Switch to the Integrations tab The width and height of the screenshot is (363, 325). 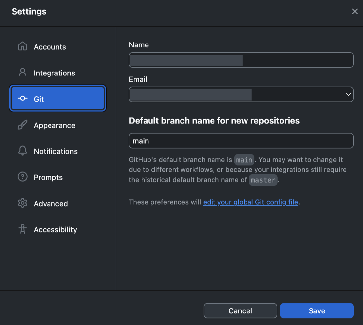pyautogui.click(x=58, y=73)
